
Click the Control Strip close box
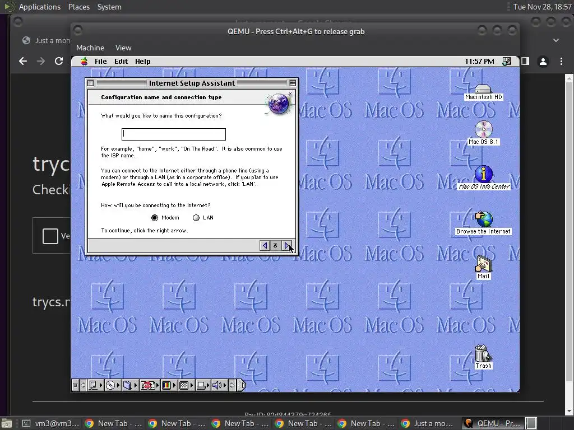coord(76,385)
